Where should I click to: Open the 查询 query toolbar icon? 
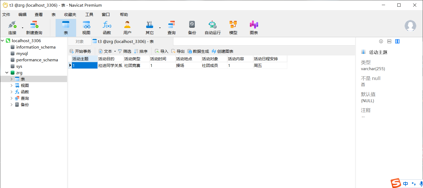click(x=172, y=28)
